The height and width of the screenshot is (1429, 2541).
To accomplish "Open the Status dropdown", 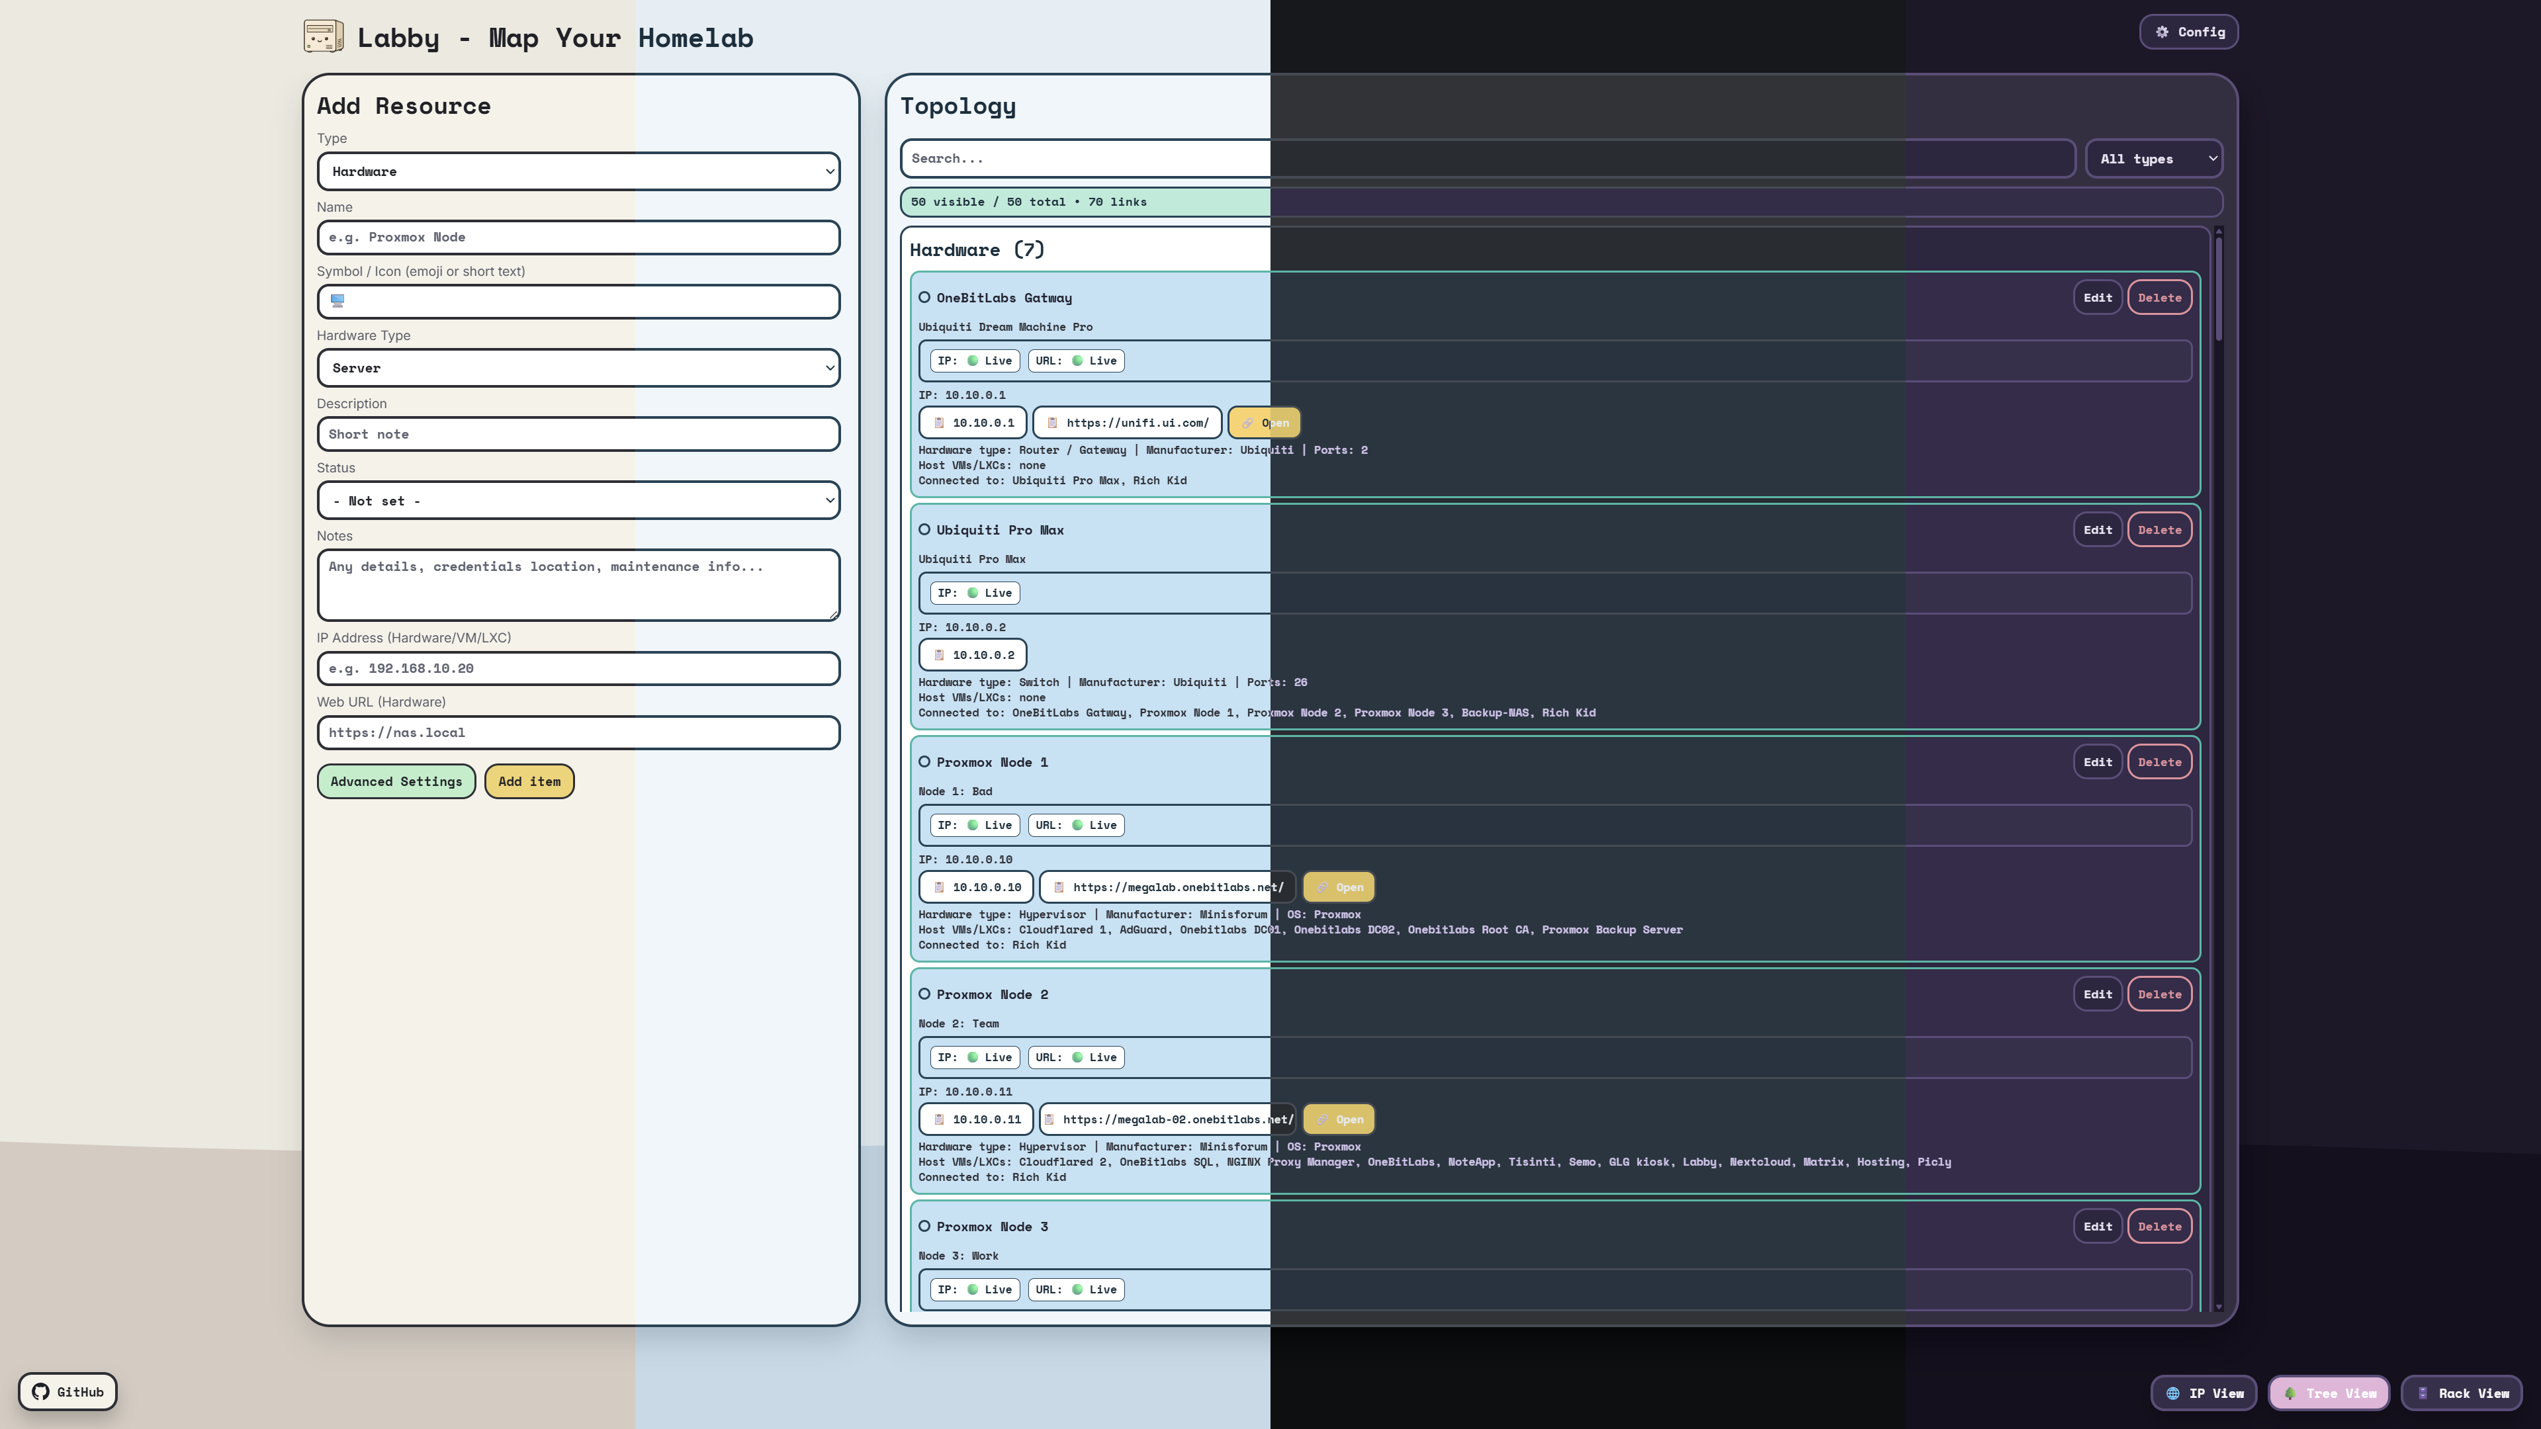I will pos(579,501).
